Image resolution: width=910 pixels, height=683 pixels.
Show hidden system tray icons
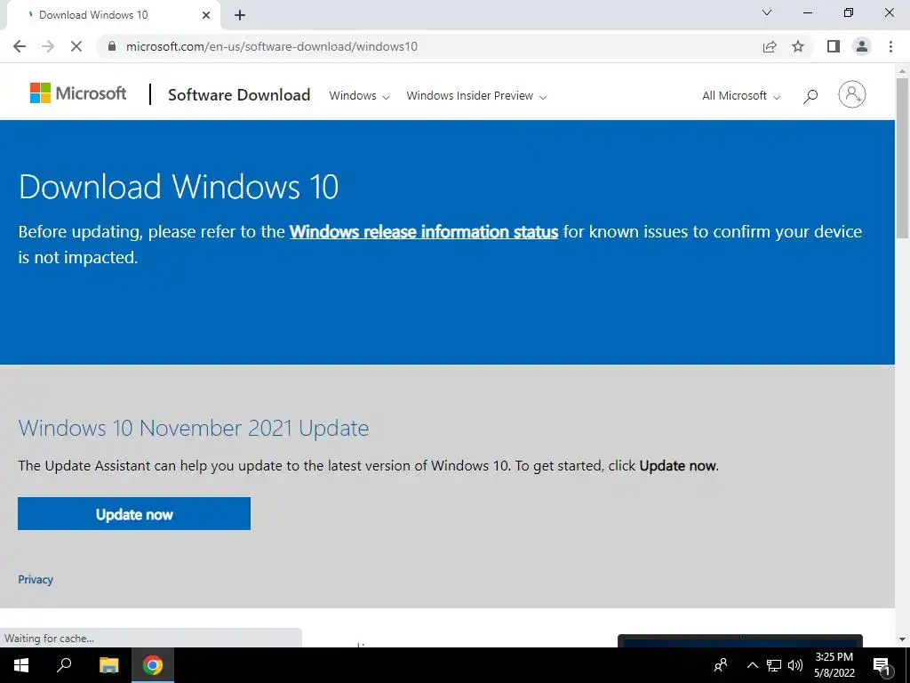[x=752, y=665]
